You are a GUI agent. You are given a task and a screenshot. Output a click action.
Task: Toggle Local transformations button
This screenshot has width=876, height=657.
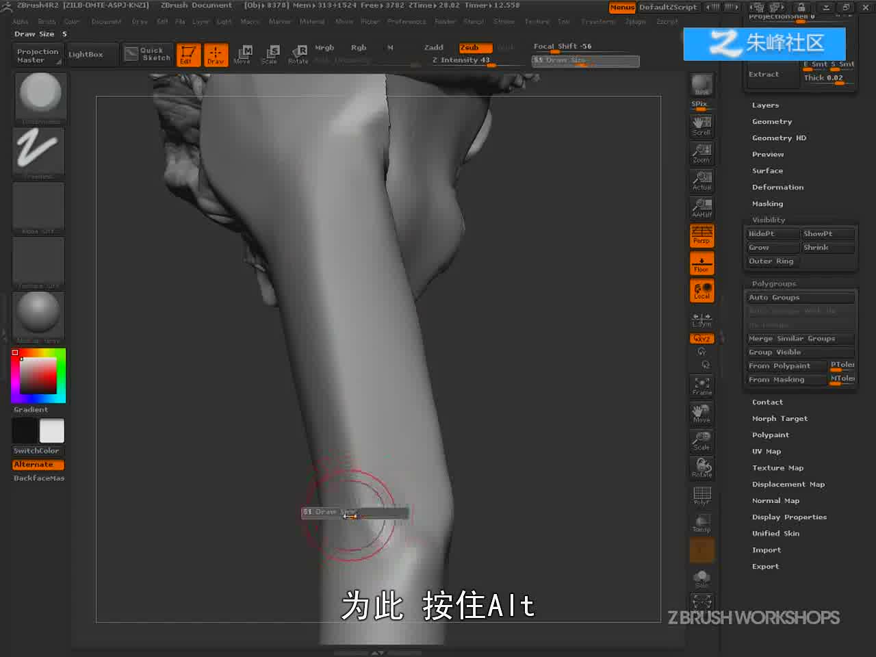point(701,290)
